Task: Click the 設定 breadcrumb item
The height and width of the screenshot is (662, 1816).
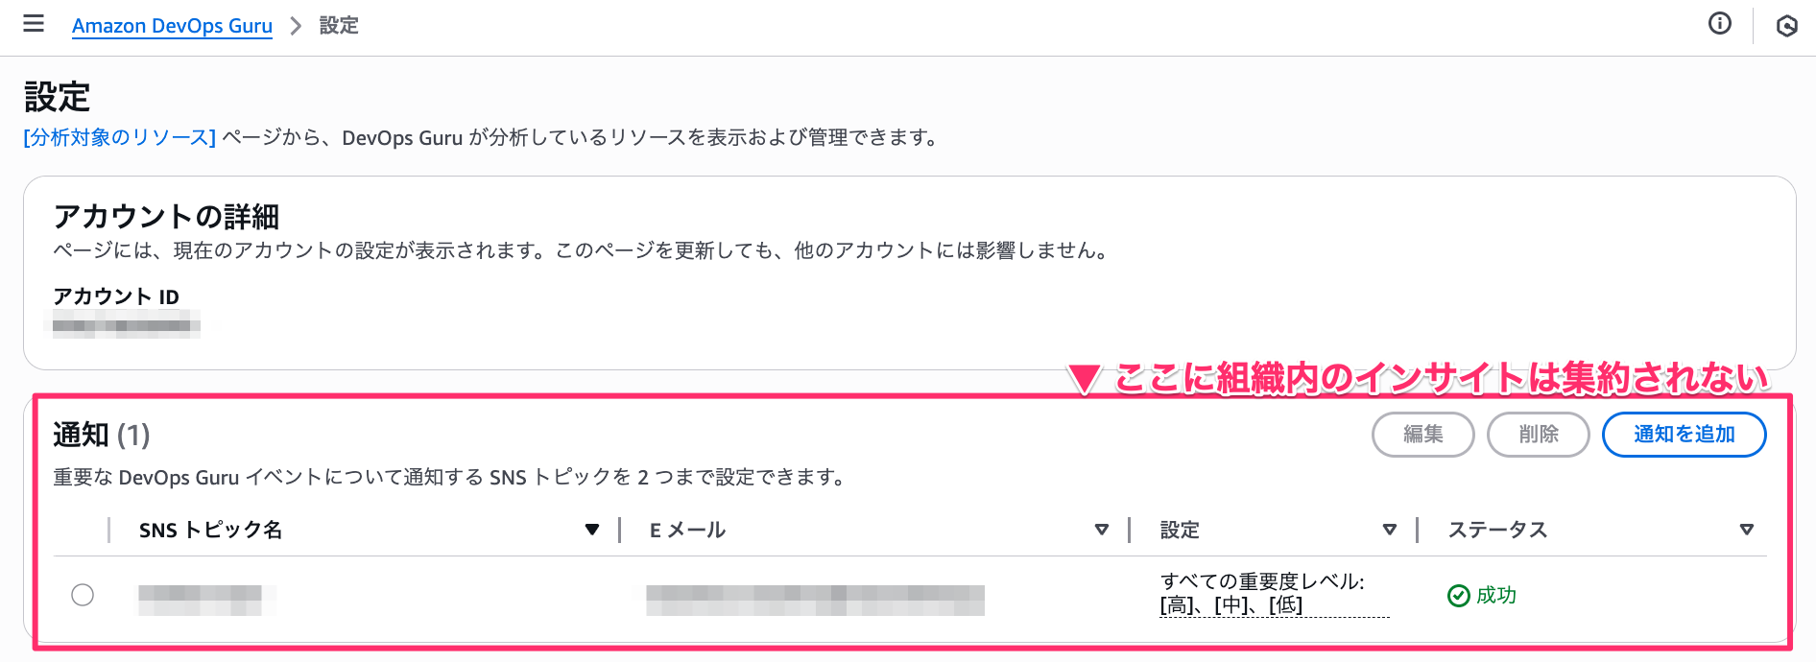Action: (x=339, y=26)
